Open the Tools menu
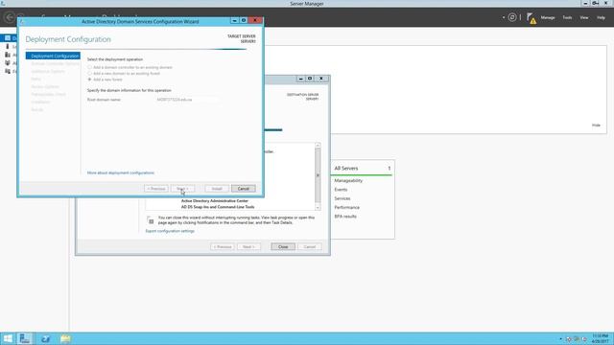This screenshot has width=614, height=345. click(567, 17)
